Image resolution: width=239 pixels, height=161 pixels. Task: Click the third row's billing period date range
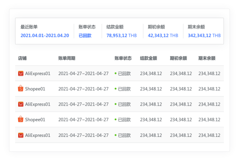click(83, 104)
